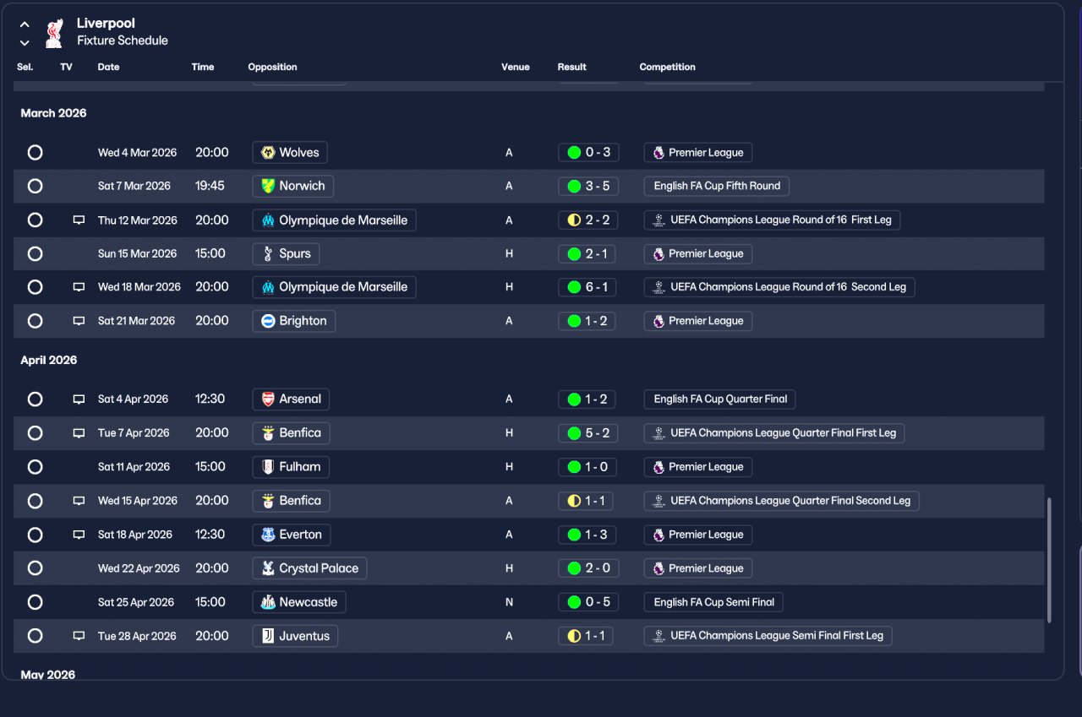Screen dimensions: 1082x717
Task: Click TV icon on Brighton row
Action: coord(79,321)
